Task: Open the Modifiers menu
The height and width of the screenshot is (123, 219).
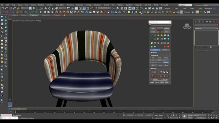Action: [41, 5]
